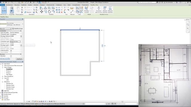
Task: Click the Offset tool in Modifier panel
Action: tap(45, 8)
